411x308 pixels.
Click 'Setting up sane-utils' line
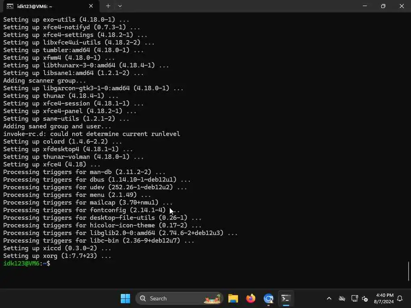tap(66, 119)
